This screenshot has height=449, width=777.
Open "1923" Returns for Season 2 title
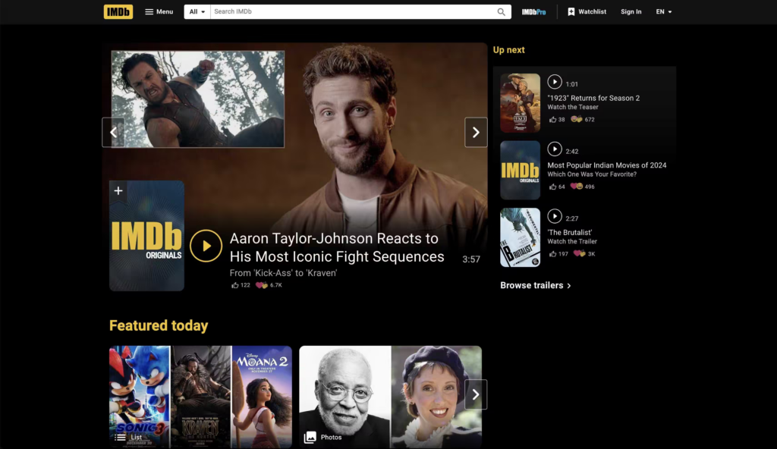[x=593, y=98]
